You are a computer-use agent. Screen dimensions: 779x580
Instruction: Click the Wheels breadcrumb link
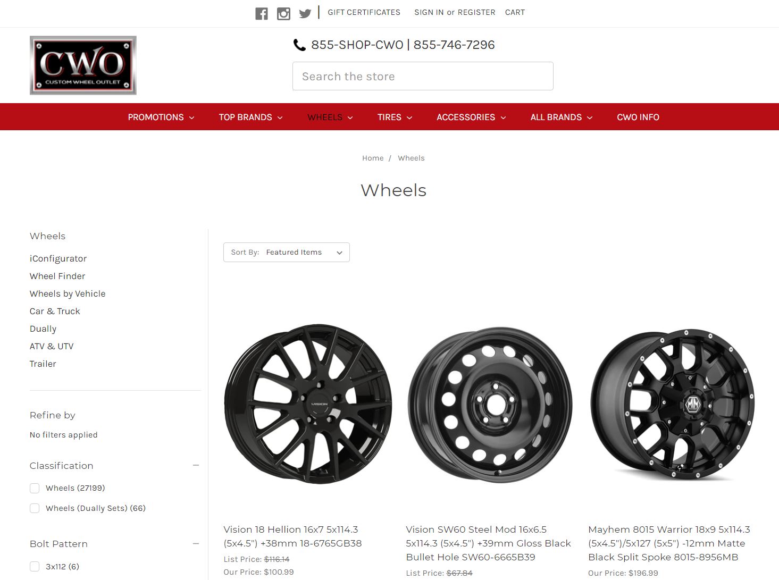[x=411, y=158]
